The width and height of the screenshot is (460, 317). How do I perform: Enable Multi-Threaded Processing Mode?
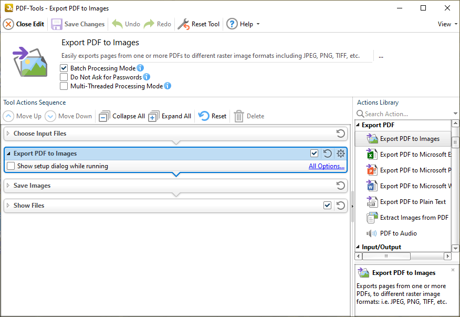(64, 86)
